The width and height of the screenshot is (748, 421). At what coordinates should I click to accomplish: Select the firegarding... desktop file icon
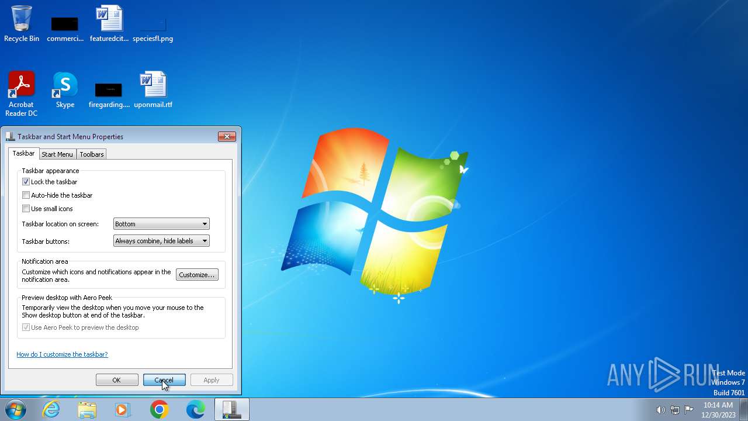pyautogui.click(x=109, y=95)
